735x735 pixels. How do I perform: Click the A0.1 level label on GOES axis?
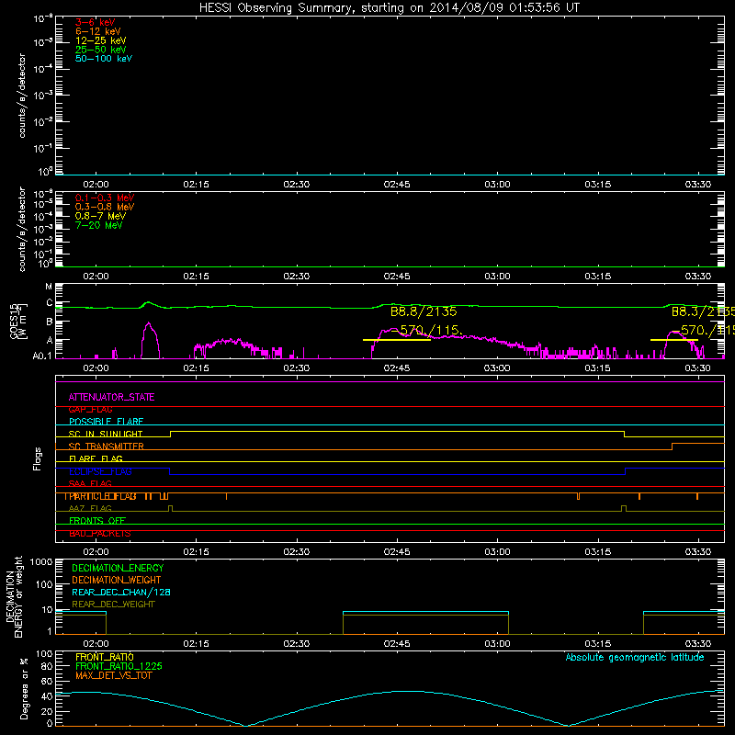click(x=41, y=356)
